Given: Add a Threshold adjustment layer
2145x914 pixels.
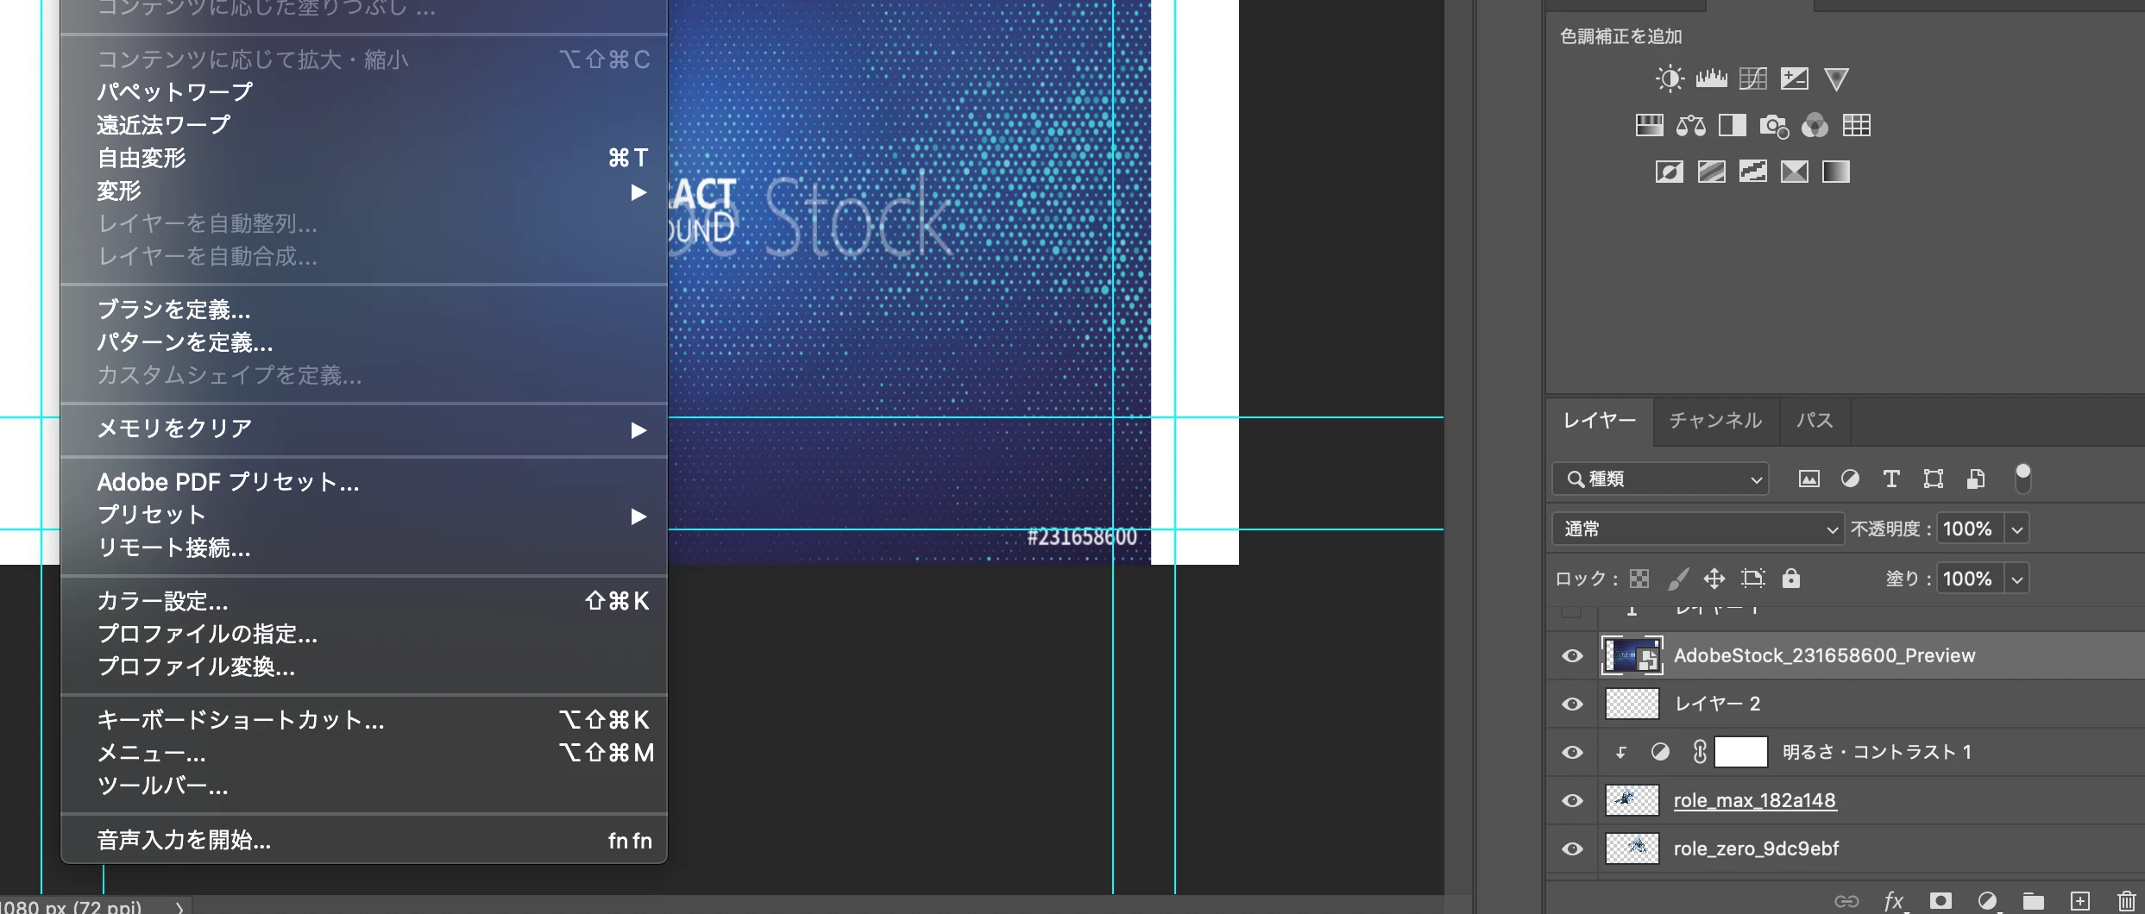Looking at the screenshot, I should pos(1752,172).
